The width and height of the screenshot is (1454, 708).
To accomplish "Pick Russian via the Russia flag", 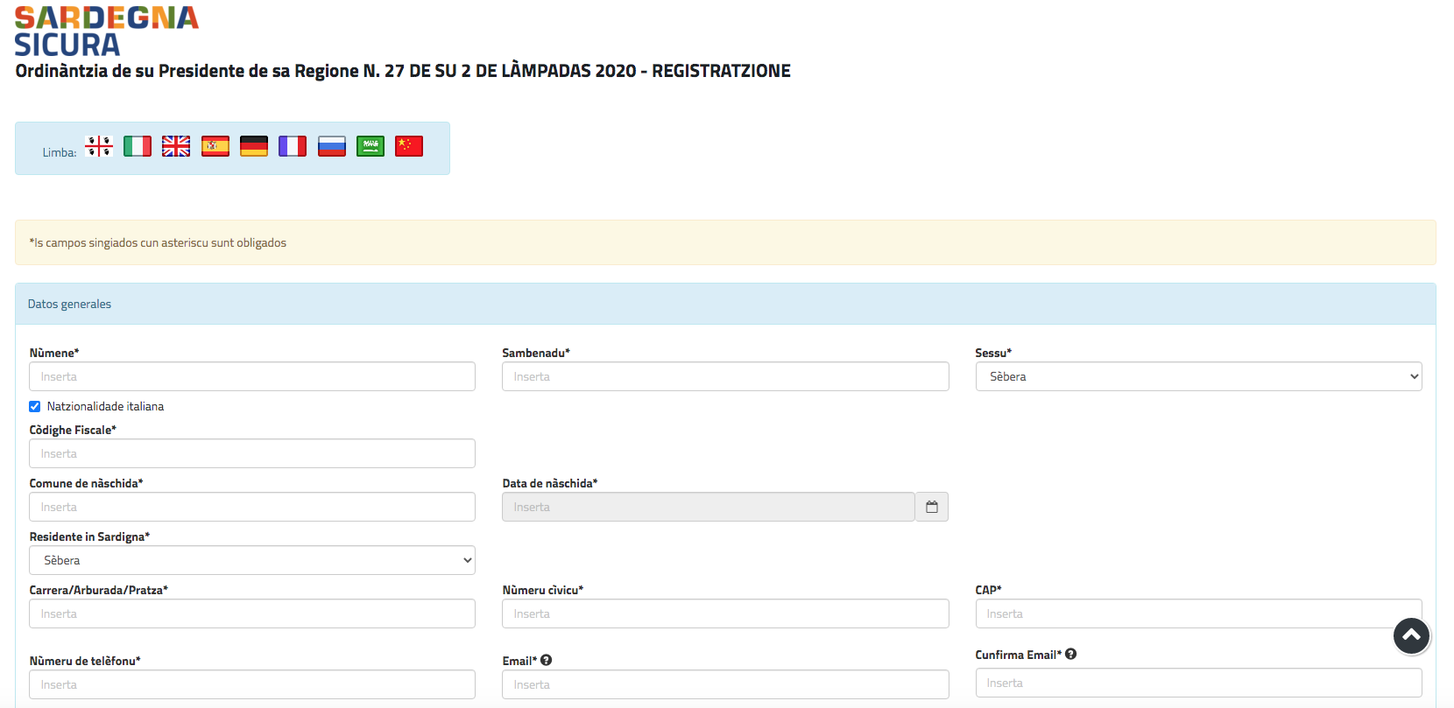I will tap(332, 146).
